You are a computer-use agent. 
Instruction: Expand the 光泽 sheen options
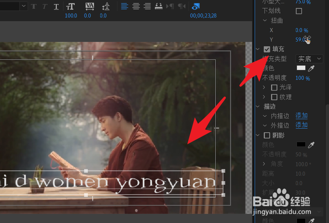264,87
